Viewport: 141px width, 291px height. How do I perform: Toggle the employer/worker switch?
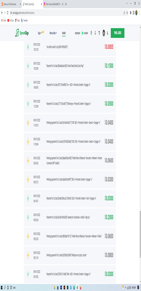coord(82,33)
